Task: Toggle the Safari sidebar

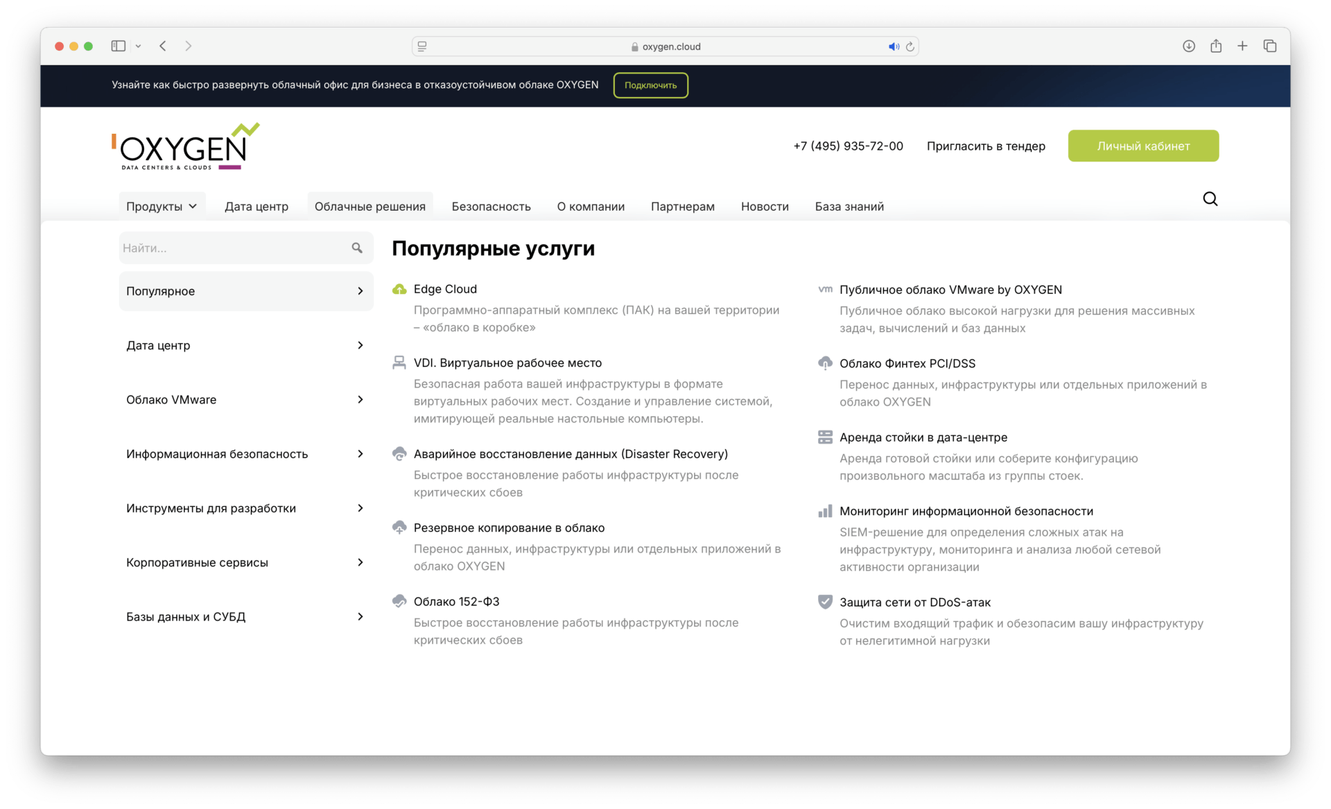Action: (x=119, y=46)
